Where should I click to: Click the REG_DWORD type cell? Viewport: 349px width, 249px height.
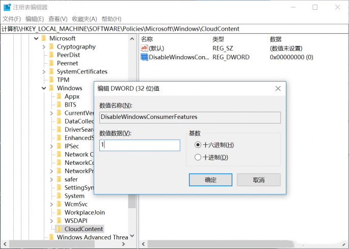[x=231, y=57]
